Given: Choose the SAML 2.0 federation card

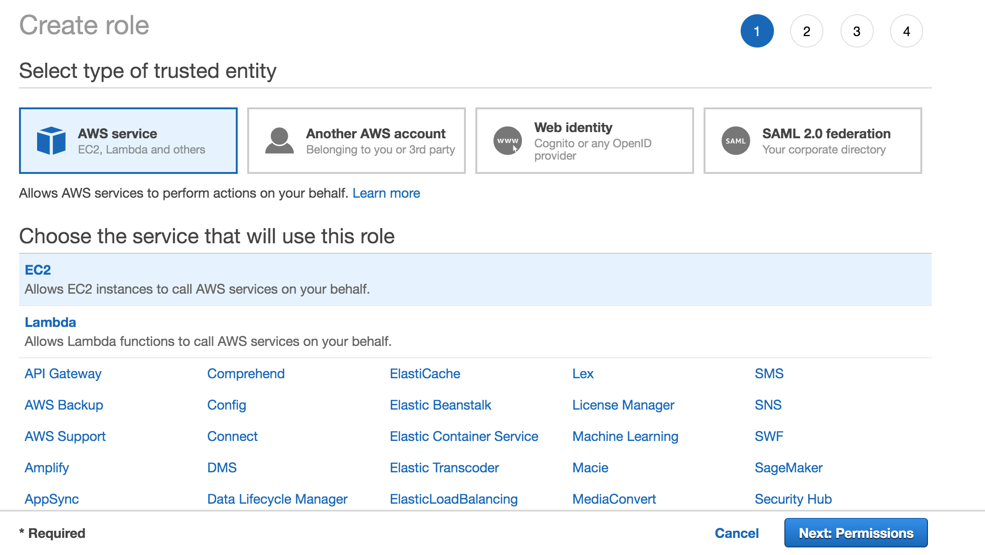Looking at the screenshot, I should pyautogui.click(x=813, y=141).
